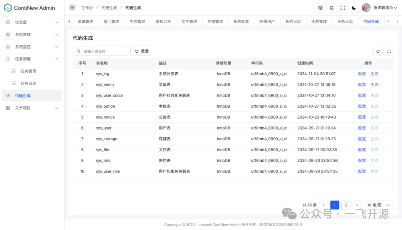
Task: Open system settings gear in the header
Action: coord(320,7)
